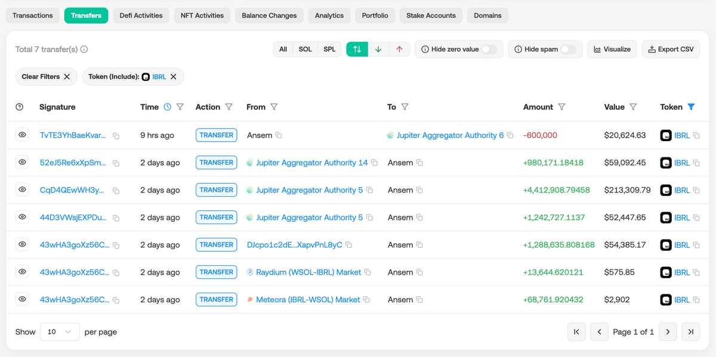
Task: Click the Token column filter funnel
Action: pos(691,107)
